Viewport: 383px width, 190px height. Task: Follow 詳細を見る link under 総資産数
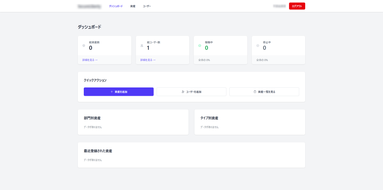point(90,60)
